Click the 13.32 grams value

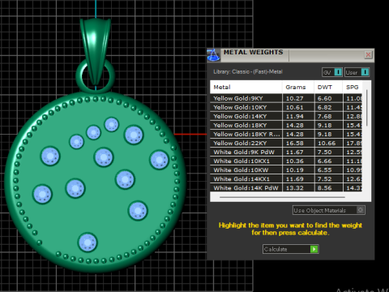294,187
